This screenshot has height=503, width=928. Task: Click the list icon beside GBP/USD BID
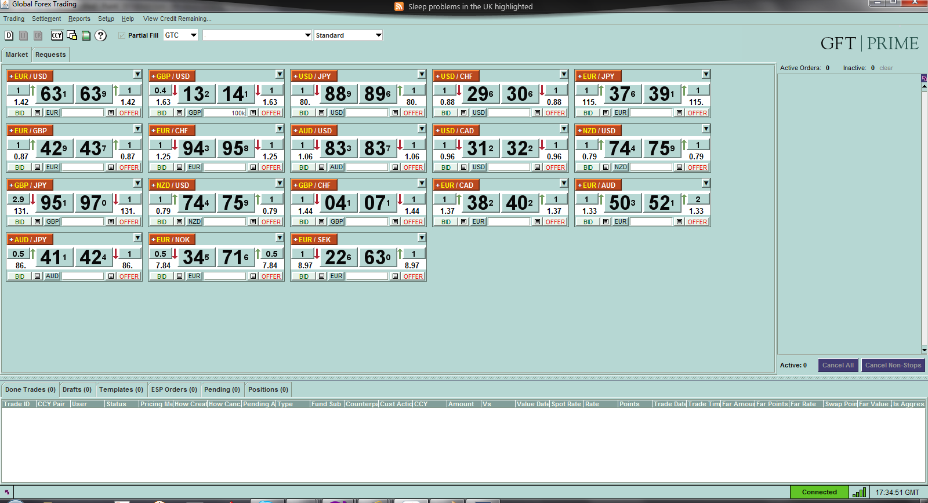(179, 113)
